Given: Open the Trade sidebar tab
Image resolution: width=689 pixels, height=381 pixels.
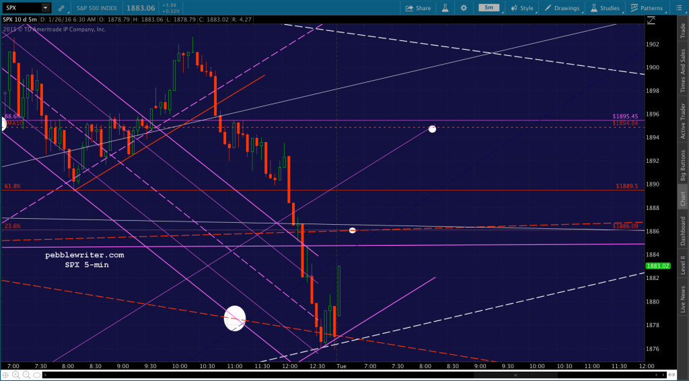Looking at the screenshot, I should 683,30.
